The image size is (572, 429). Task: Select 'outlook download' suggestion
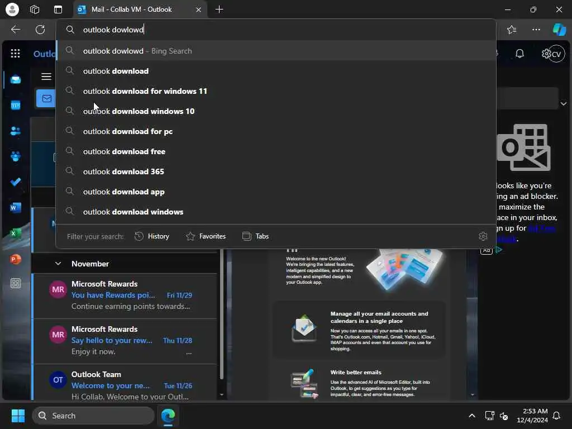tap(276, 71)
